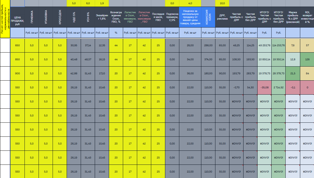Click the 10,0 rate cell above ДРР
The image size is (314, 178).
pyautogui.click(x=222, y=3)
